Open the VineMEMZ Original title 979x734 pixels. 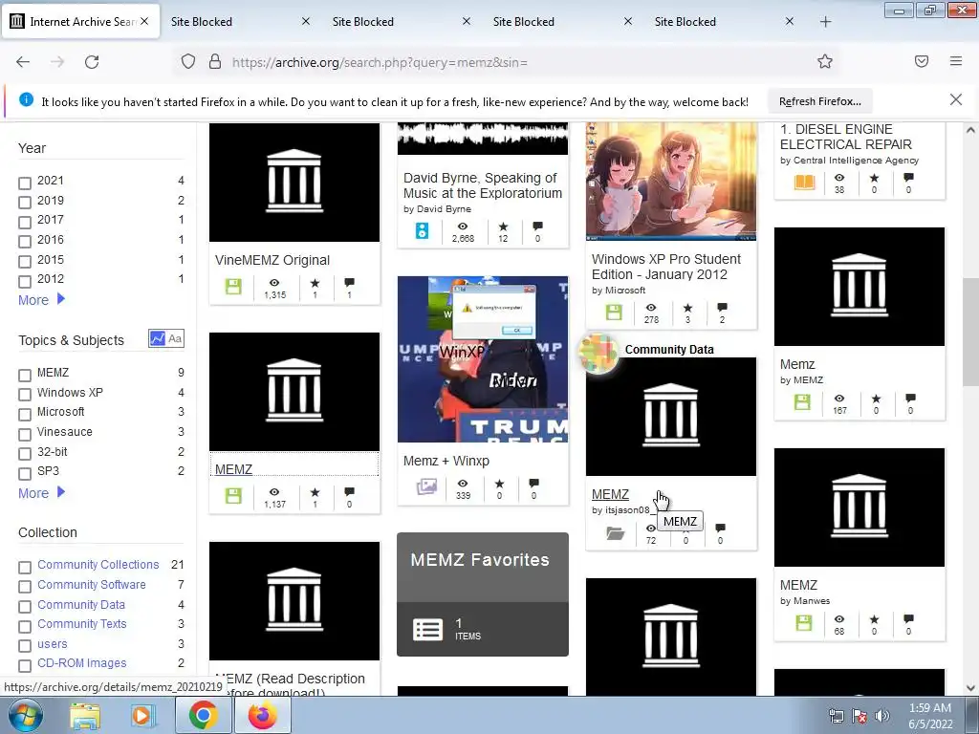pyautogui.click(x=272, y=260)
